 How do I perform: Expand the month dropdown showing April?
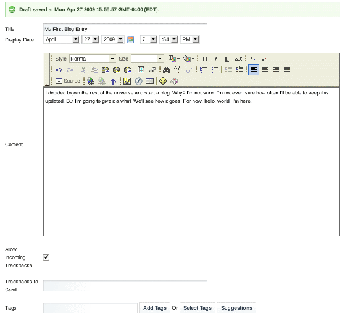coord(61,40)
